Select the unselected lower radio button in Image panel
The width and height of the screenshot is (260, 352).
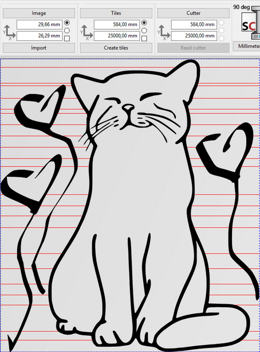click(x=67, y=30)
